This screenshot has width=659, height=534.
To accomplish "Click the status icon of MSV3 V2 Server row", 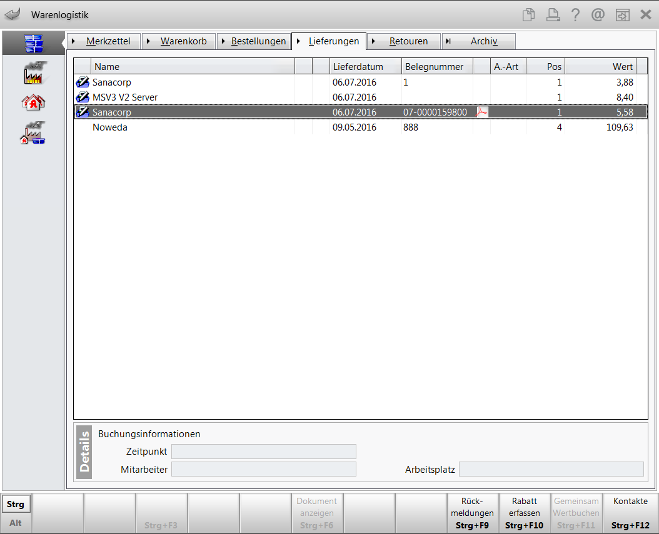I will click(x=83, y=97).
